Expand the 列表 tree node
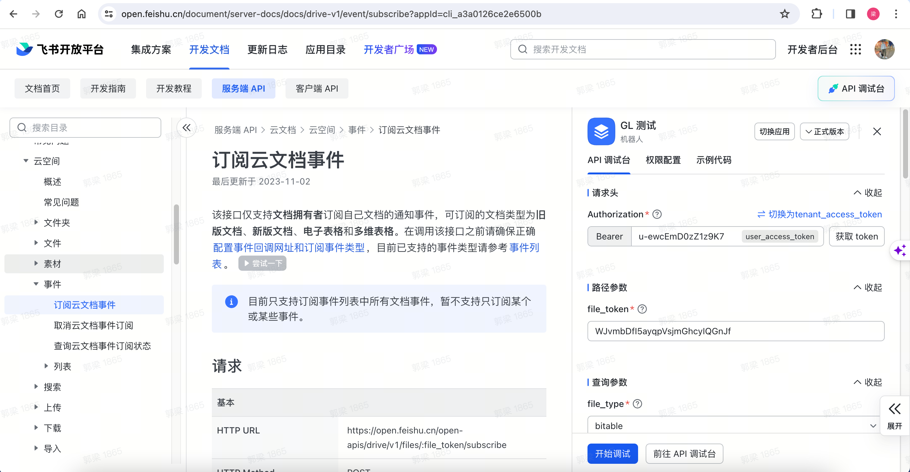Image resolution: width=910 pixels, height=472 pixels. pos(46,366)
